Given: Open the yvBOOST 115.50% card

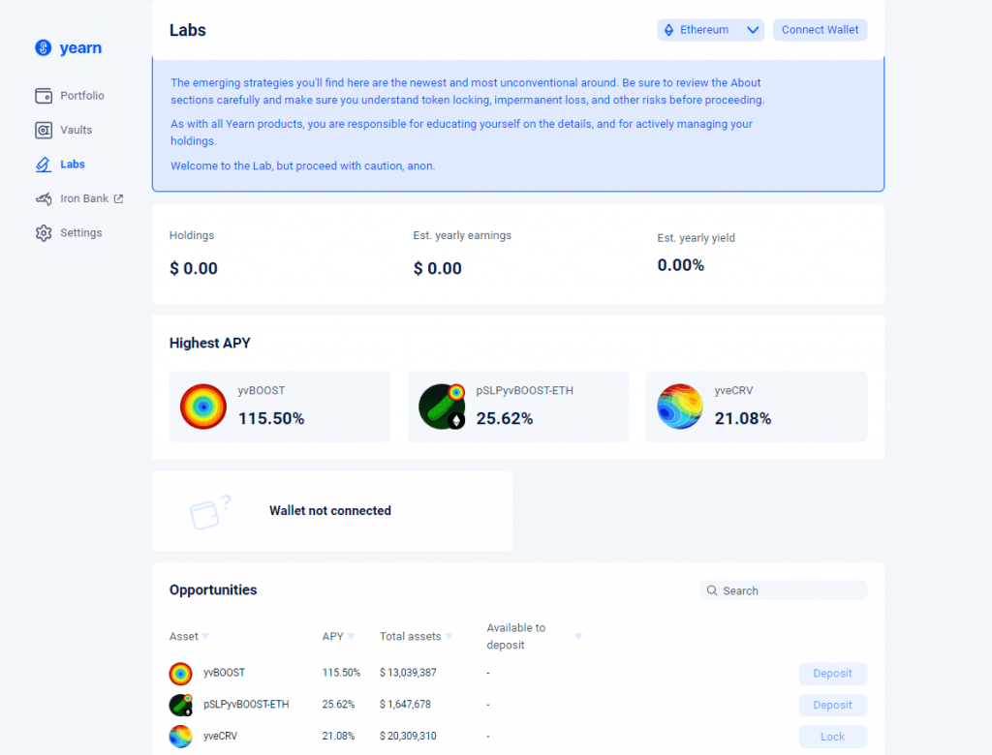Looking at the screenshot, I should pos(280,407).
